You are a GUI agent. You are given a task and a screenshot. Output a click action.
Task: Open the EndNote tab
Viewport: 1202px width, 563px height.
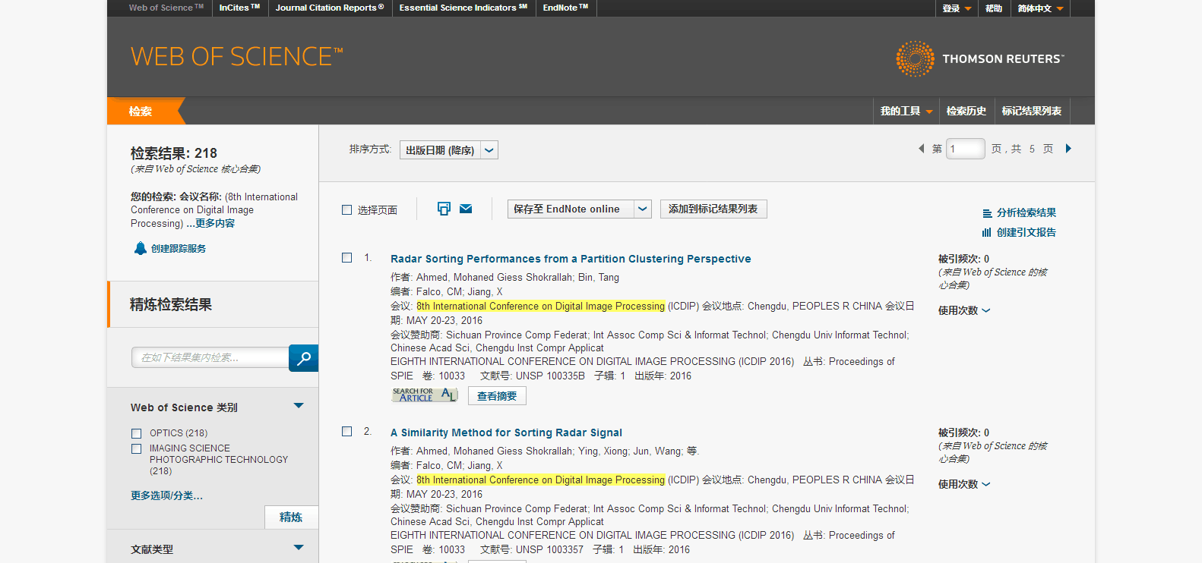click(565, 8)
